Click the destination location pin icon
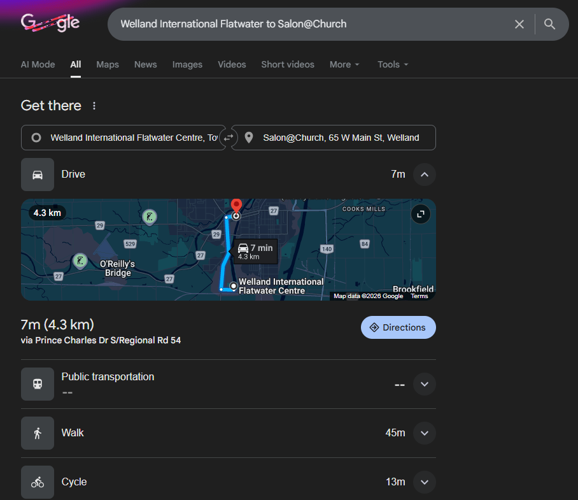Image resolution: width=578 pixels, height=500 pixels. pos(249,138)
